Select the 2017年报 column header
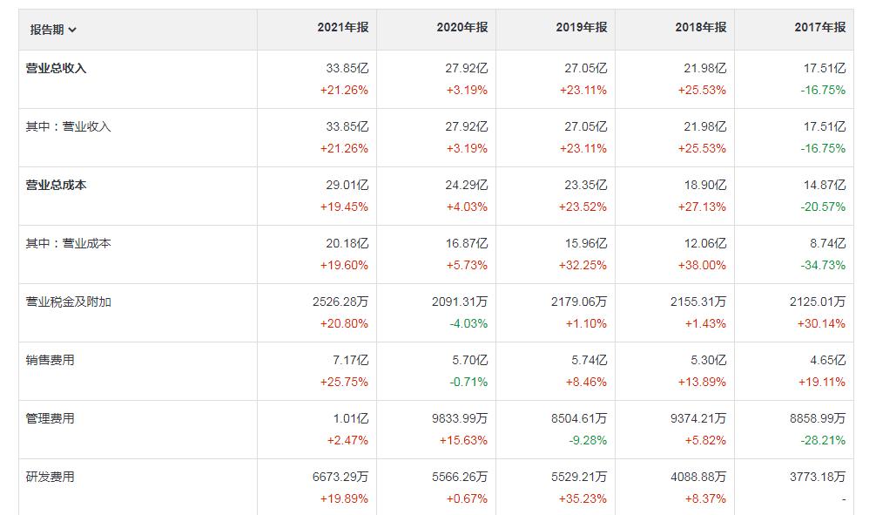This screenshot has width=876, height=515. (x=819, y=28)
